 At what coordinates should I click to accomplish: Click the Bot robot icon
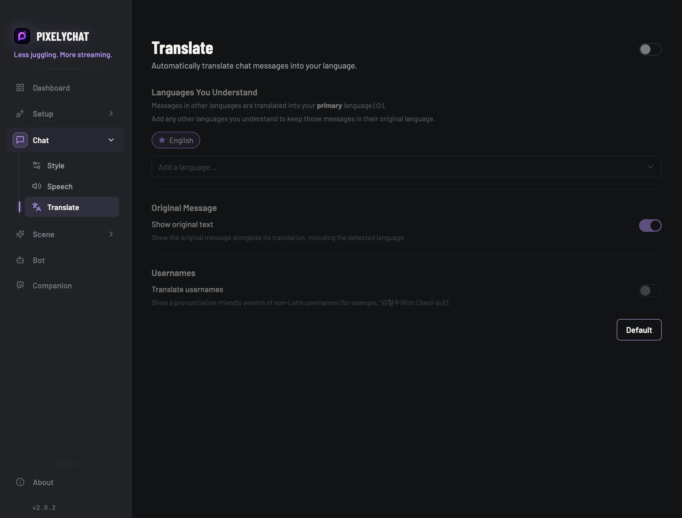click(x=20, y=260)
